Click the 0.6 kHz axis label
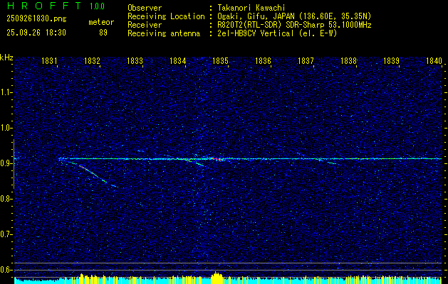This screenshot has height=284, width=448. click(6, 270)
